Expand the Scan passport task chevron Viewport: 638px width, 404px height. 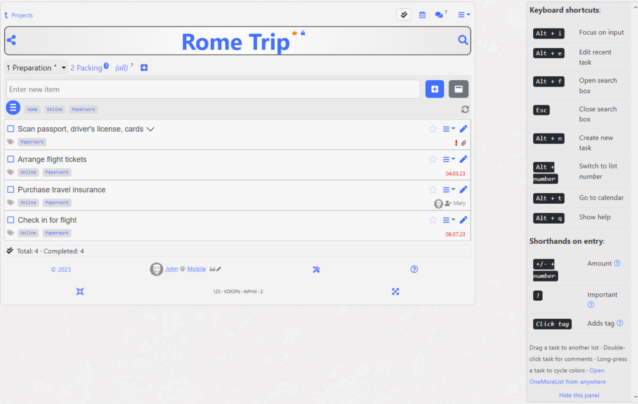tap(150, 129)
